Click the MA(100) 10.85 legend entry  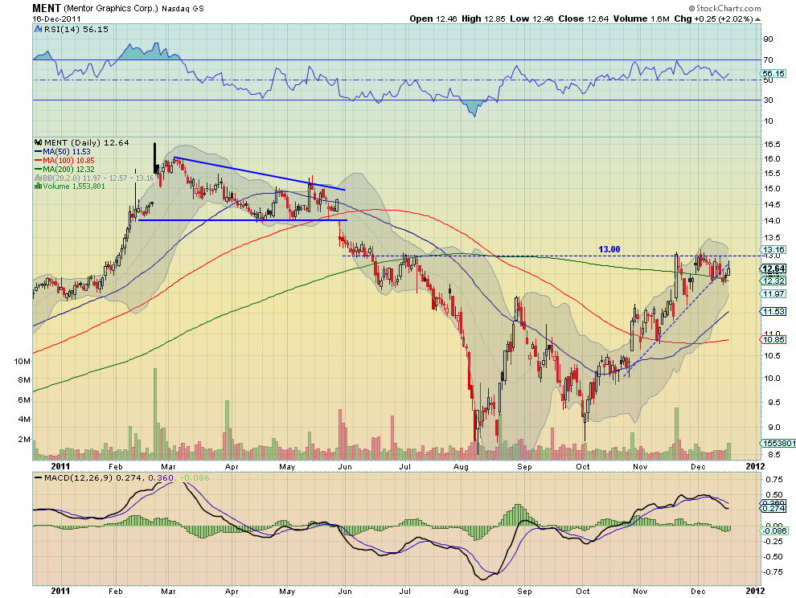pos(64,161)
